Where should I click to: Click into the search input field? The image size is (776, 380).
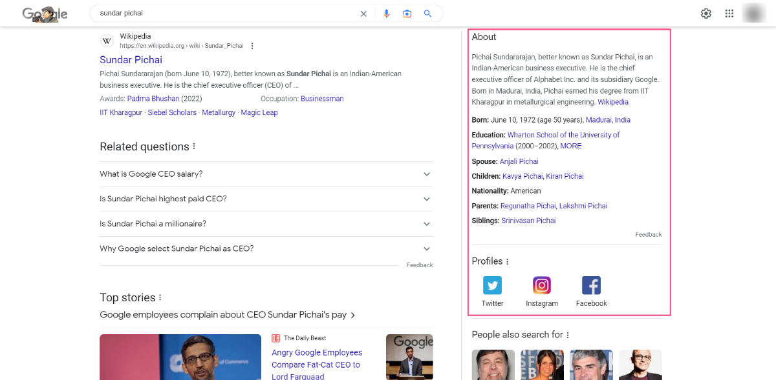[x=226, y=14]
